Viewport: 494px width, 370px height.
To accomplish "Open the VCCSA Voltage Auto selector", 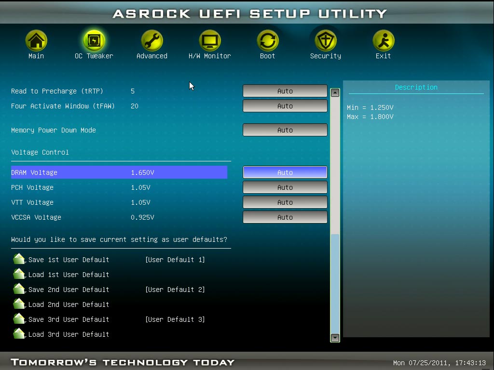I will point(285,217).
